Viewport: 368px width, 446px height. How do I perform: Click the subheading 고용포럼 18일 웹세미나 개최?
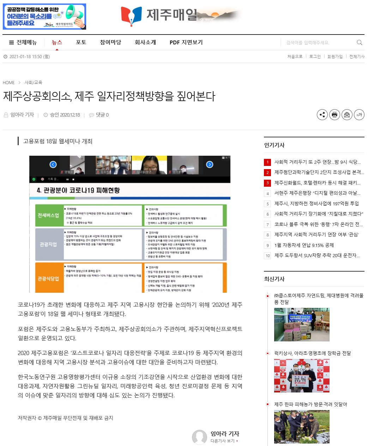(58, 141)
